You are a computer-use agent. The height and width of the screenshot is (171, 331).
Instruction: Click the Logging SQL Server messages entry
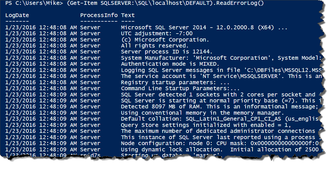(222, 70)
